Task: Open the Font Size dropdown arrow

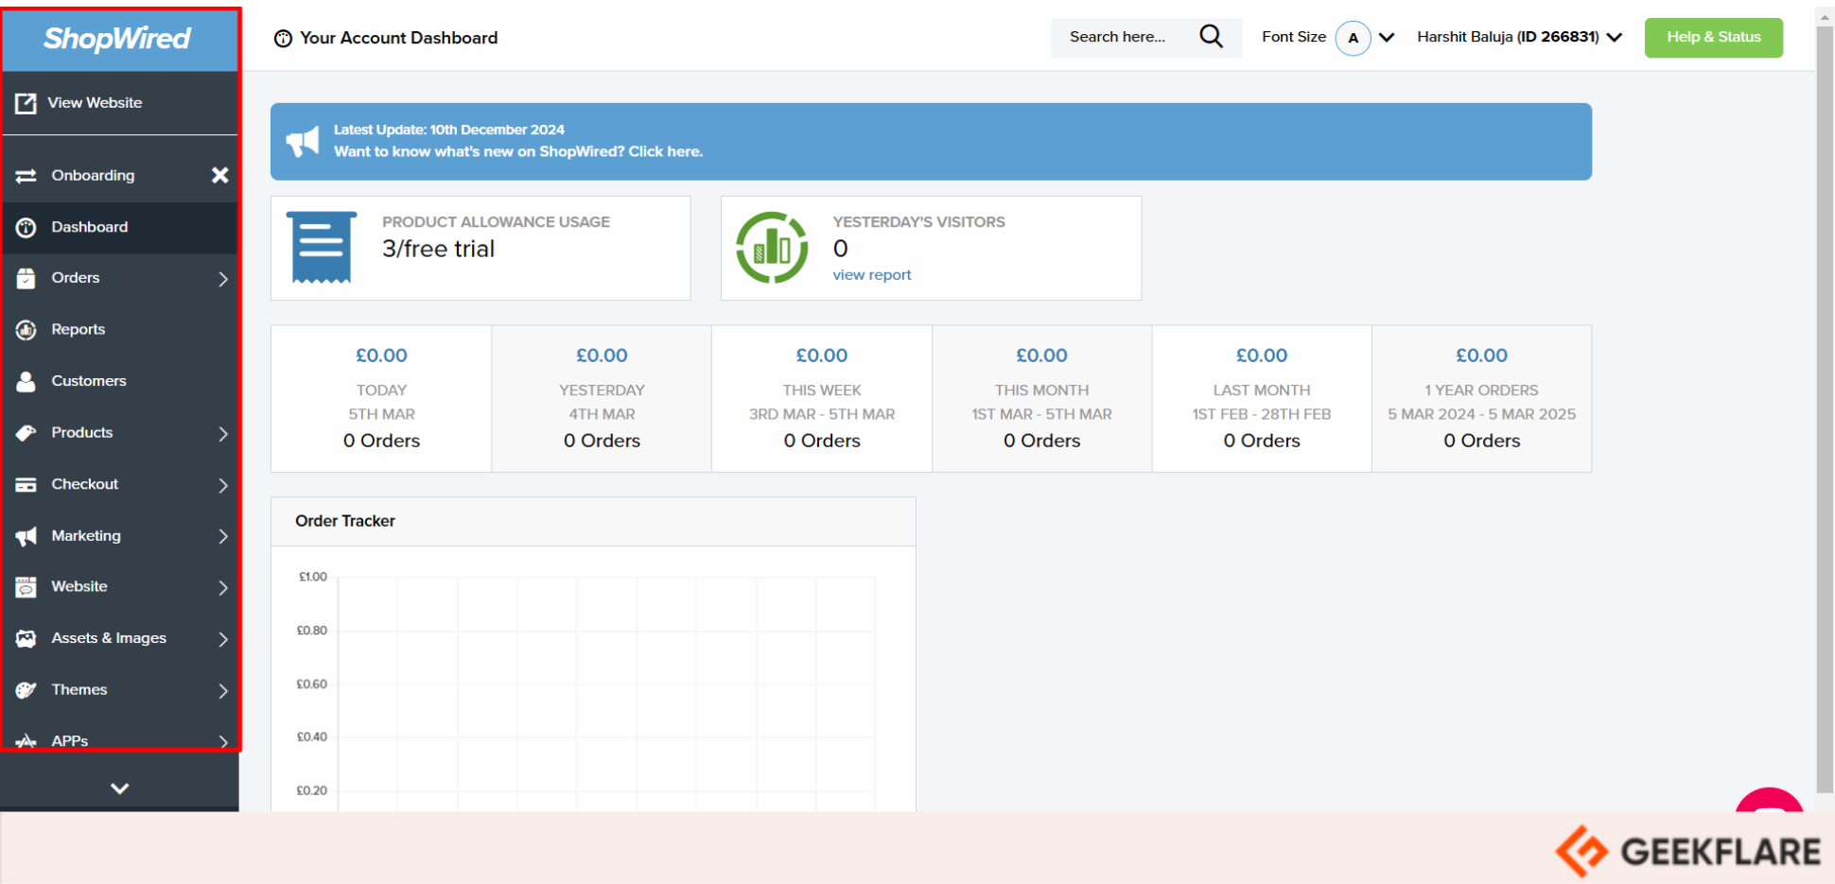Action: click(1387, 38)
